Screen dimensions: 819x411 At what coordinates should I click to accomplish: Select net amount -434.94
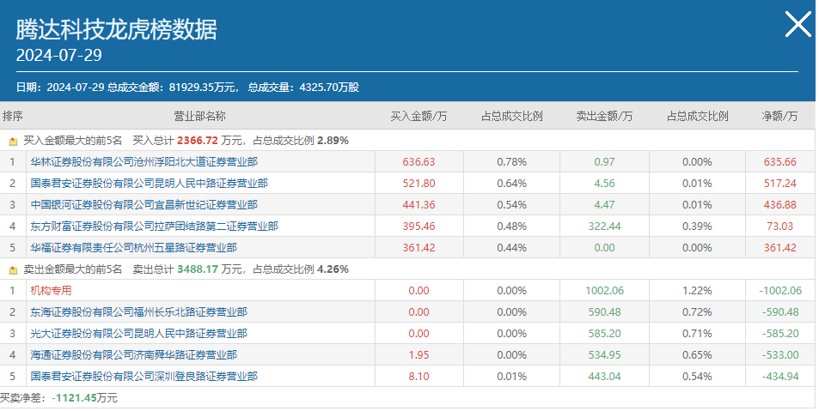tap(779, 376)
